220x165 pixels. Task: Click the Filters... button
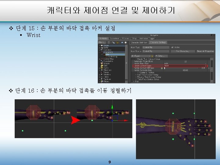(102, 42)
